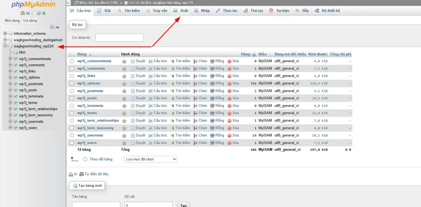Click the check-all arrow icon below table
Screen dimensions: 421x207
click(x=75, y=159)
